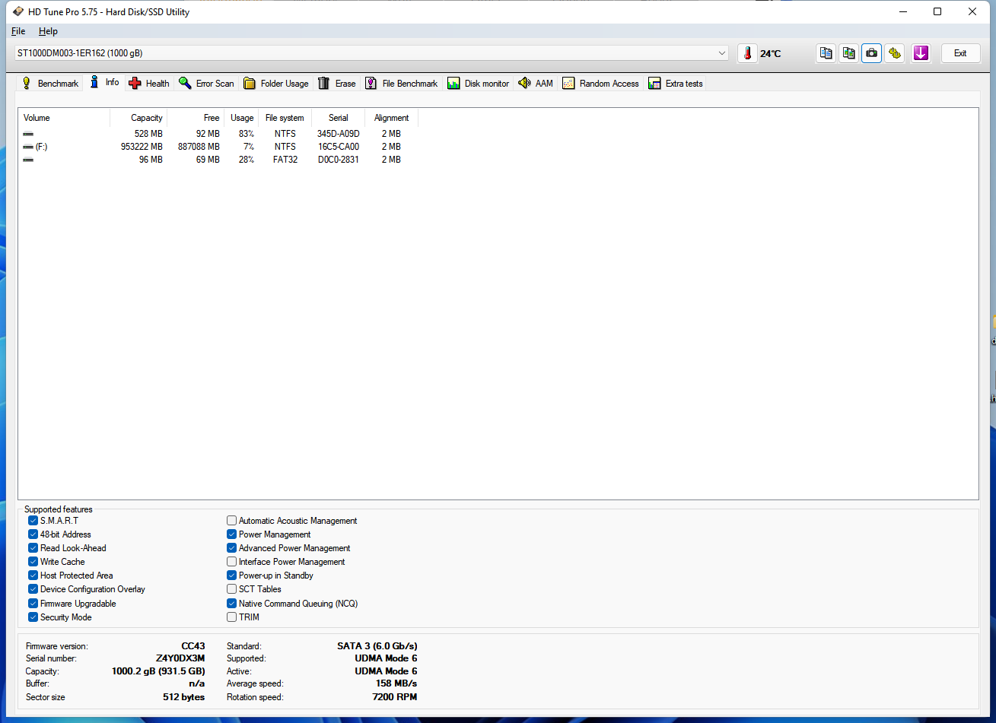The height and width of the screenshot is (723, 996).
Task: Open the Health tab with red cross
Action: (149, 84)
